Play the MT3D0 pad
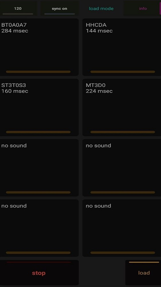The width and height of the screenshot is (161, 287). 122,107
